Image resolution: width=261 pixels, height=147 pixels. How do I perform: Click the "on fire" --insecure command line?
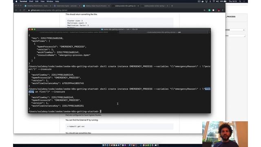pyautogui.click(x=46, y=91)
